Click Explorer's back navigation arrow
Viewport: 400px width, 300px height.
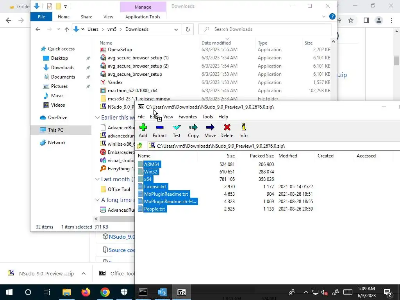coord(38,29)
